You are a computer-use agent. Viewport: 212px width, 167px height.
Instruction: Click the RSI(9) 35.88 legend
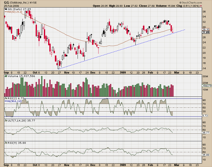pos(17,143)
